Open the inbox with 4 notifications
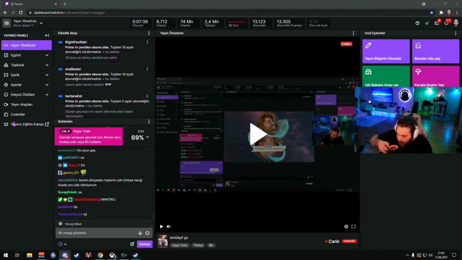This screenshot has height=260, width=462. pyautogui.click(x=437, y=23)
